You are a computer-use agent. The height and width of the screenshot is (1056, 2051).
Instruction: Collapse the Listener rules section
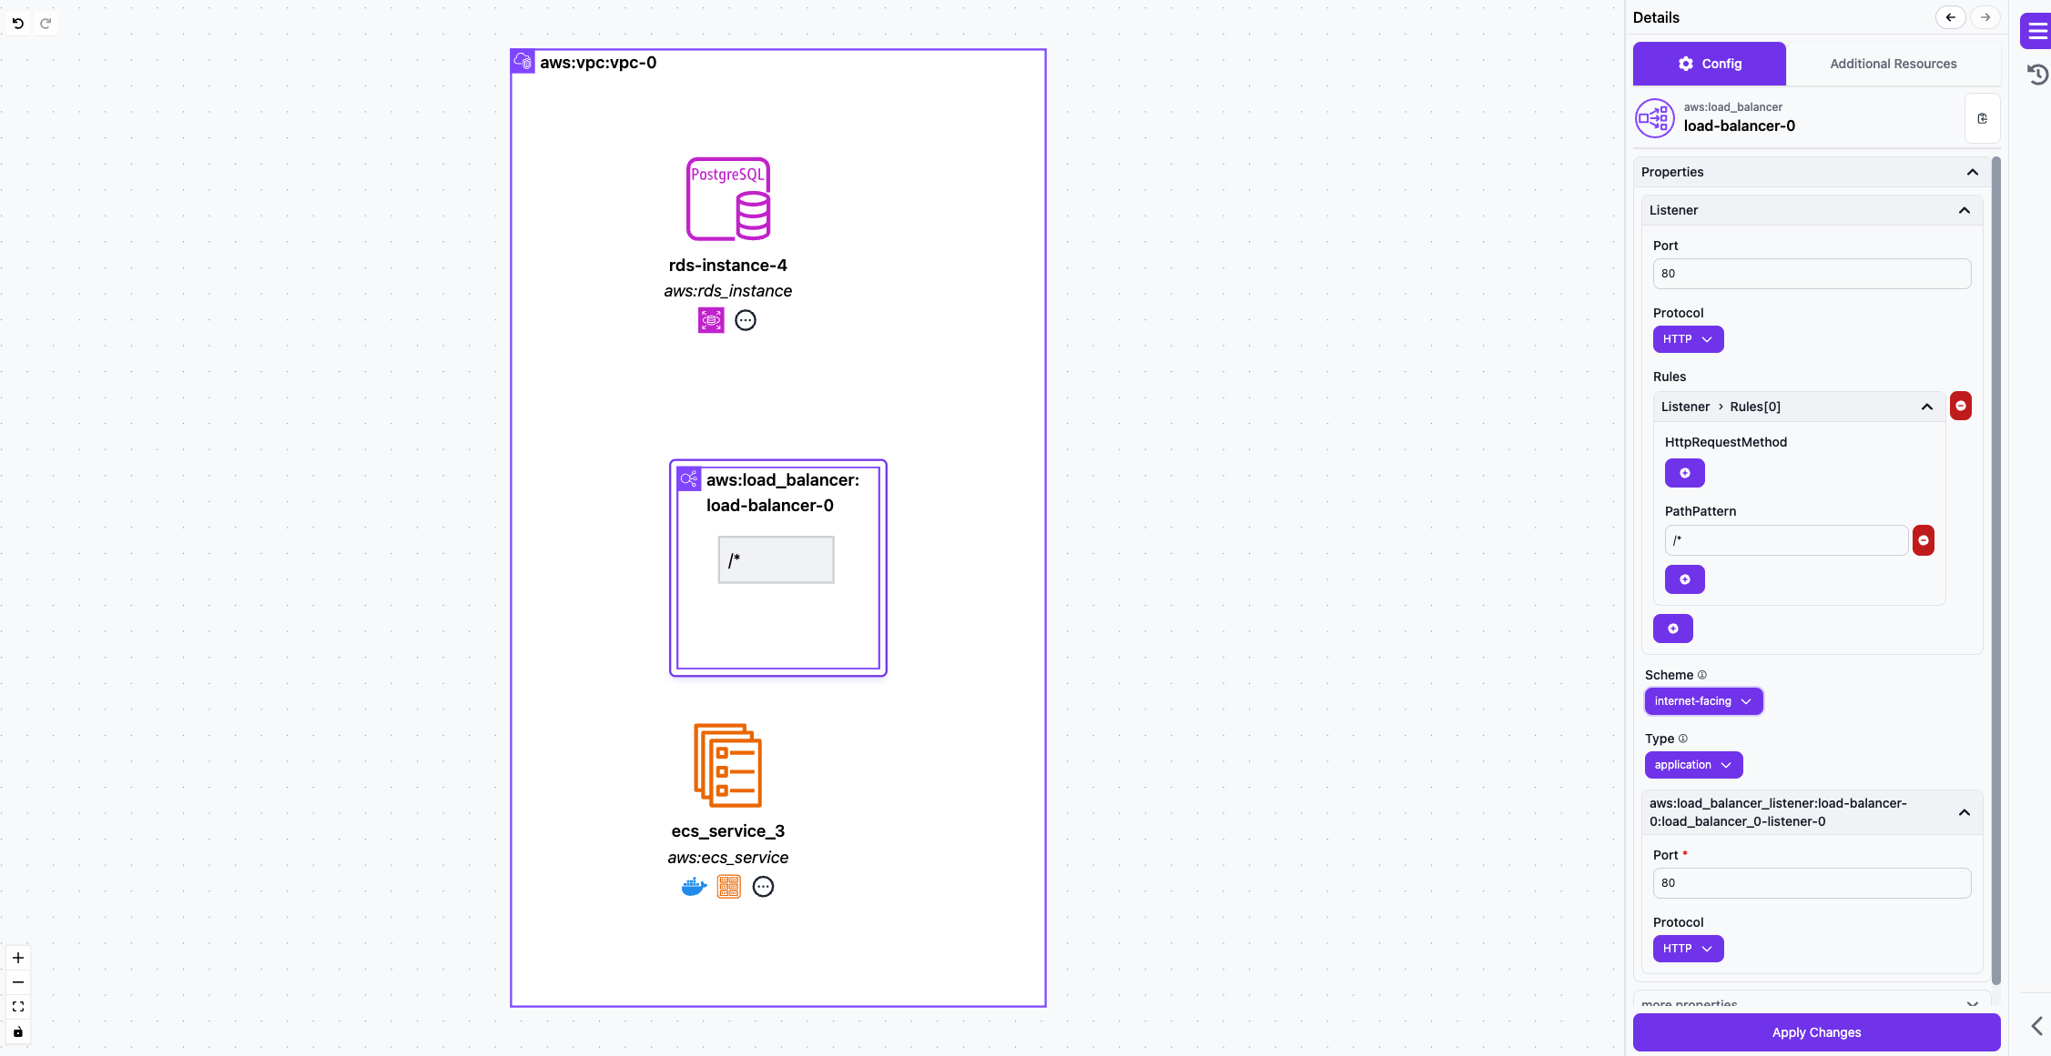(x=1927, y=407)
